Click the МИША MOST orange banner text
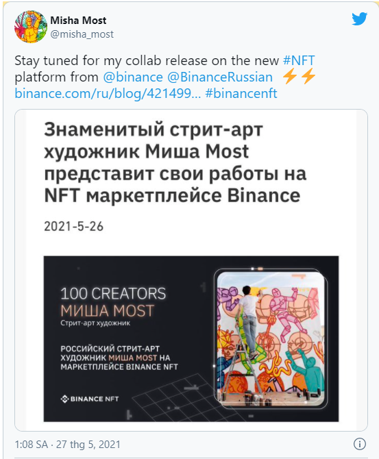Screen dimensions: 379x459 pyautogui.click(x=107, y=310)
